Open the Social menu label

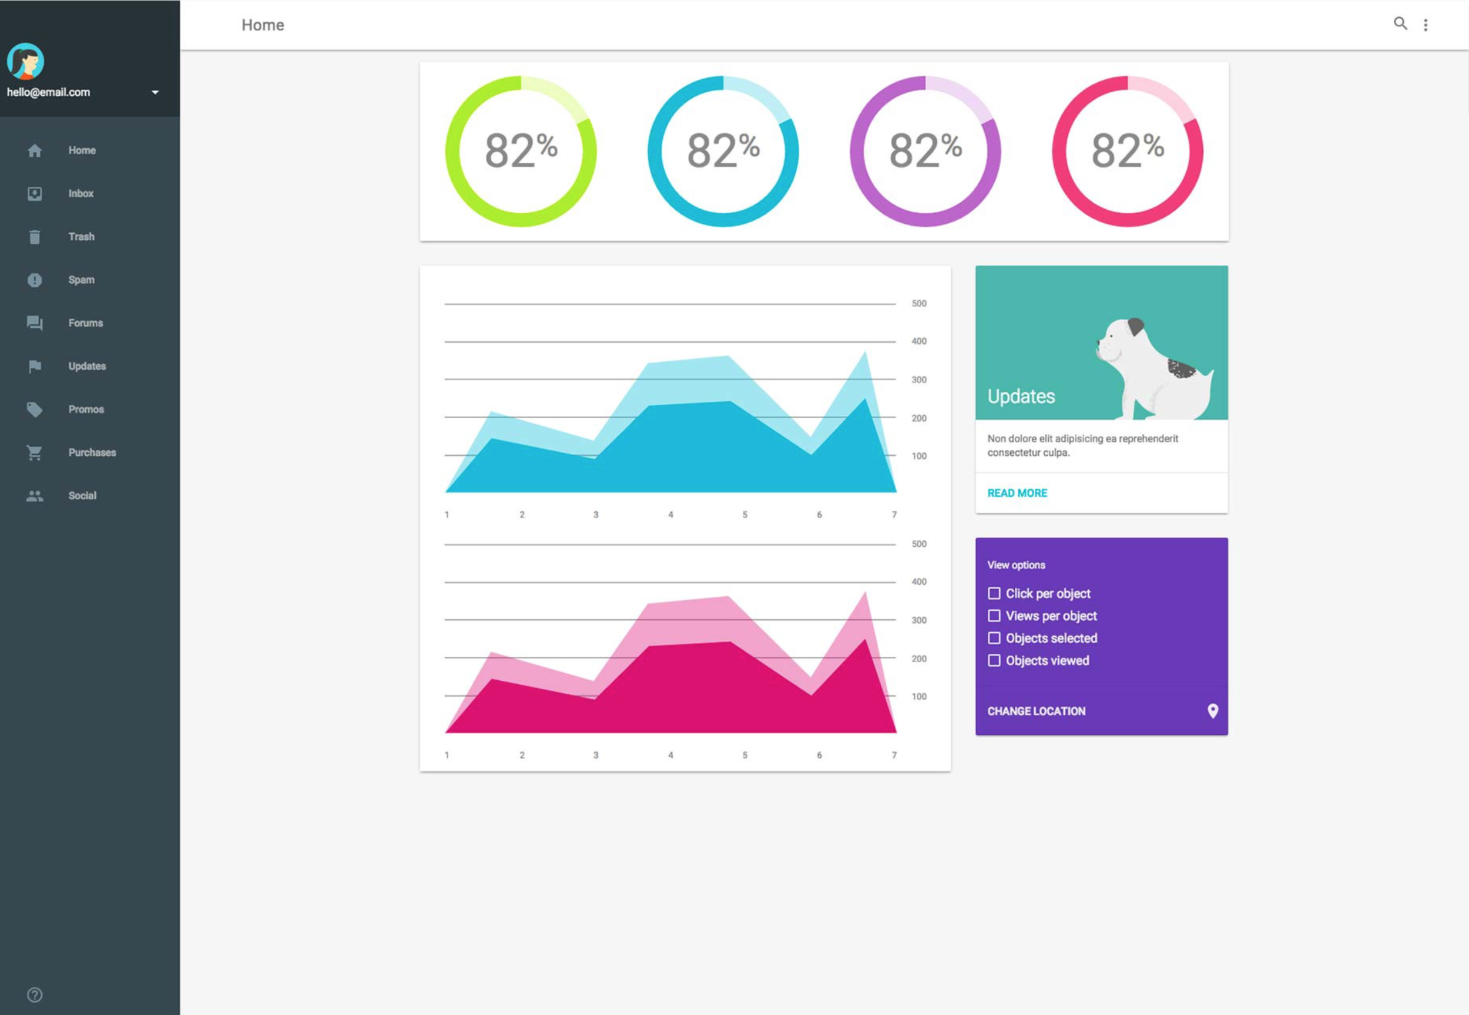tap(83, 496)
